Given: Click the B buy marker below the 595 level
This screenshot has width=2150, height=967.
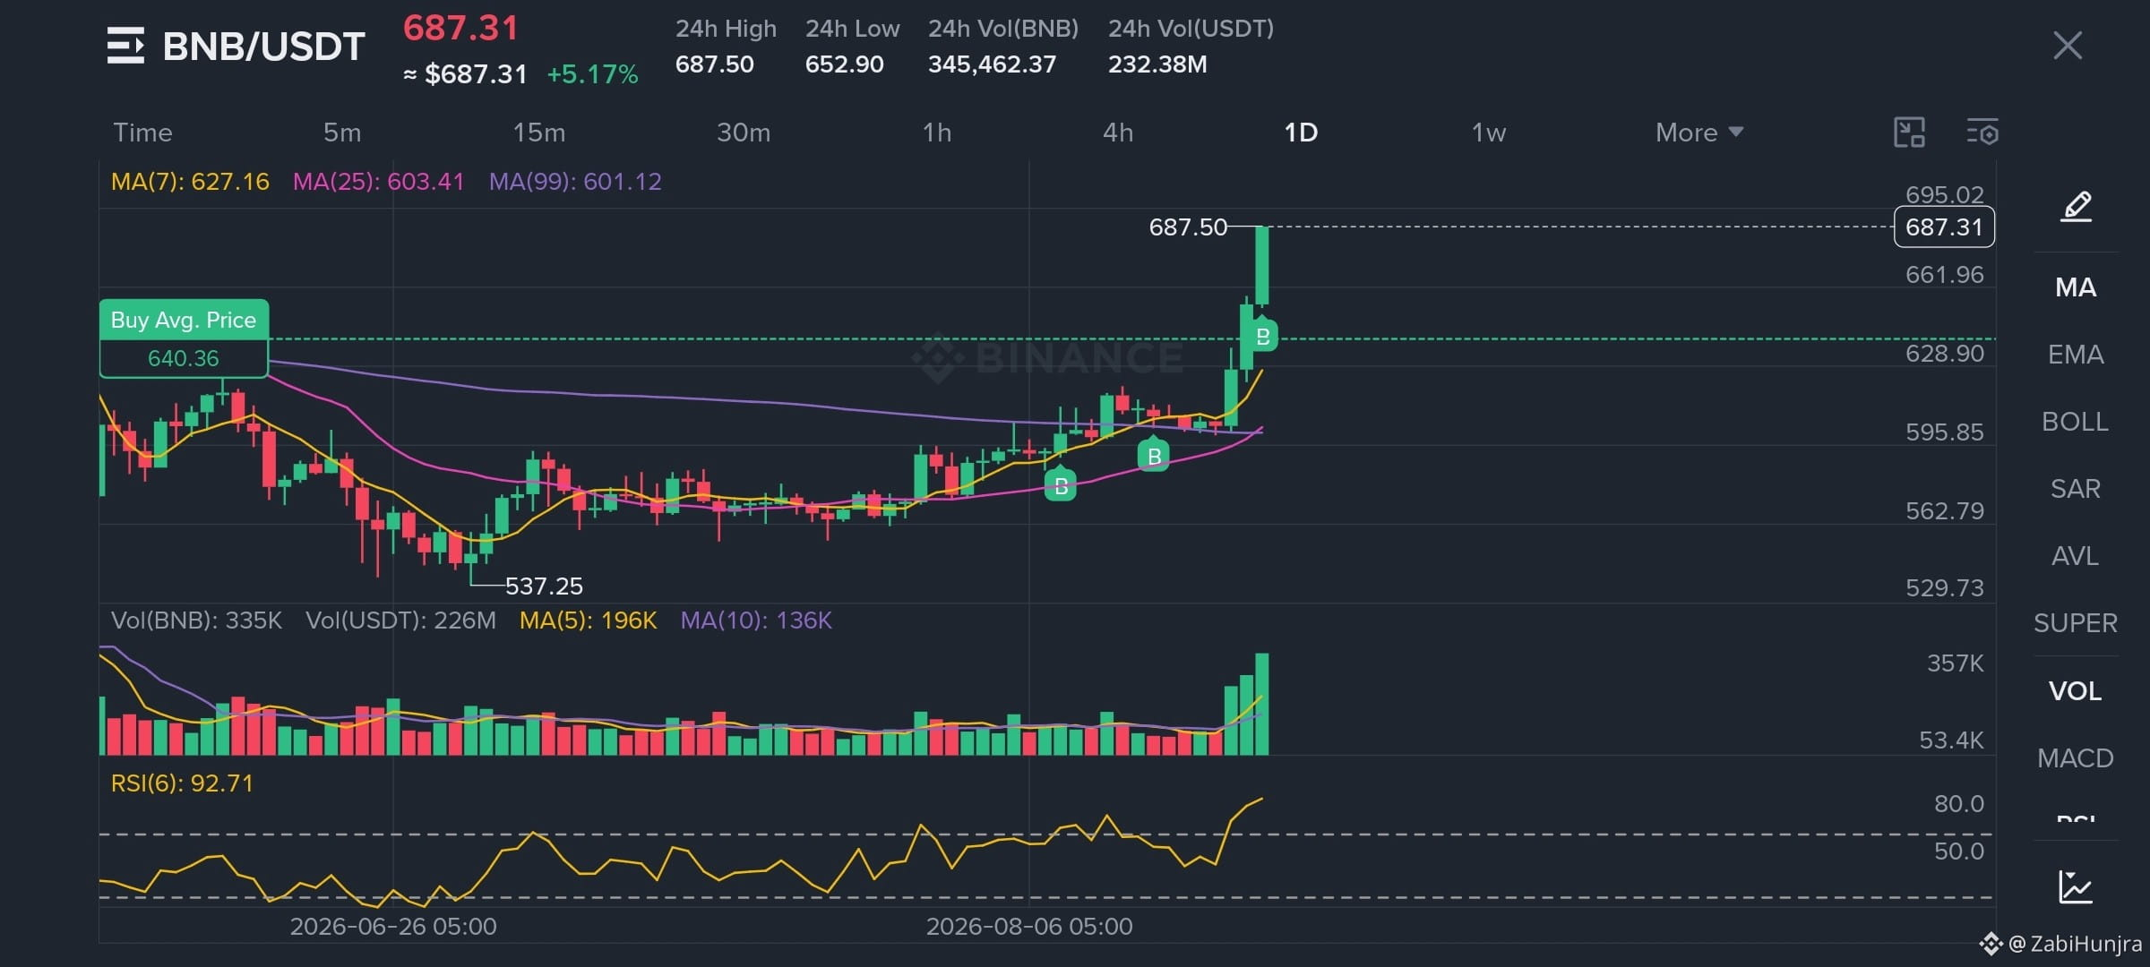Looking at the screenshot, I should coord(1154,456).
